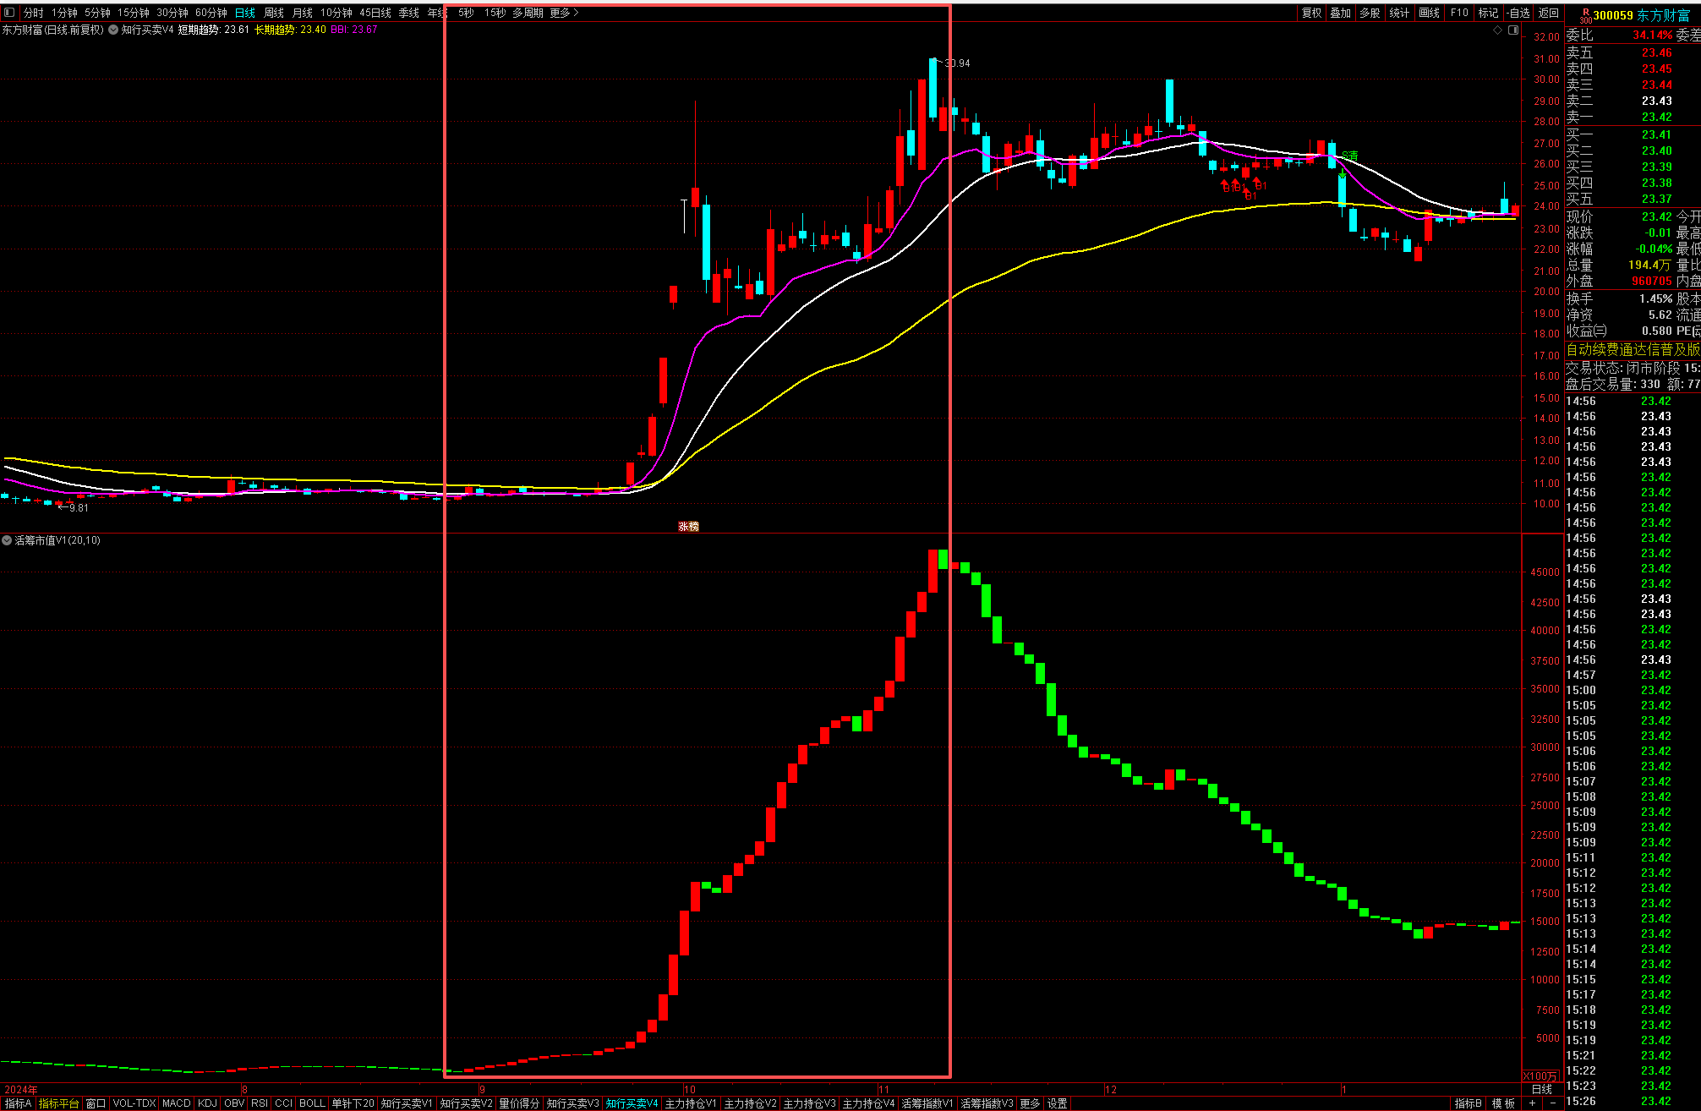The image size is (1701, 1111).
Task: Open 更多 timeframe periods expander
Action: click(x=564, y=13)
